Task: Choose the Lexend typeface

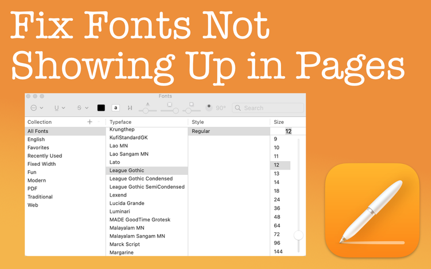Action: [147, 195]
